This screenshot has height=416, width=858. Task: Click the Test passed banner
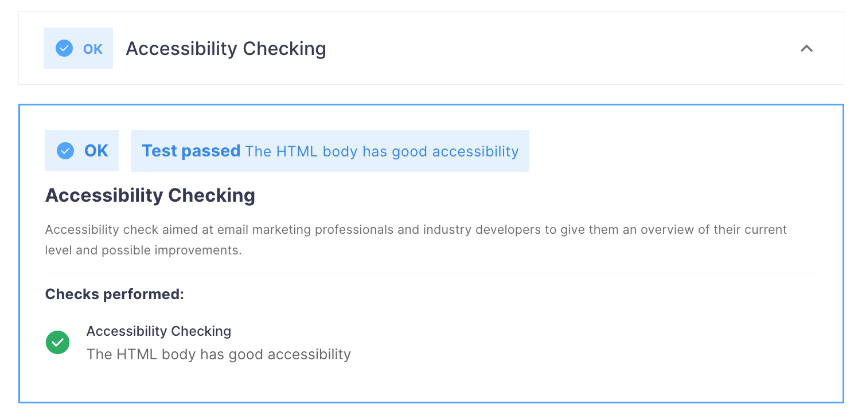click(x=330, y=151)
